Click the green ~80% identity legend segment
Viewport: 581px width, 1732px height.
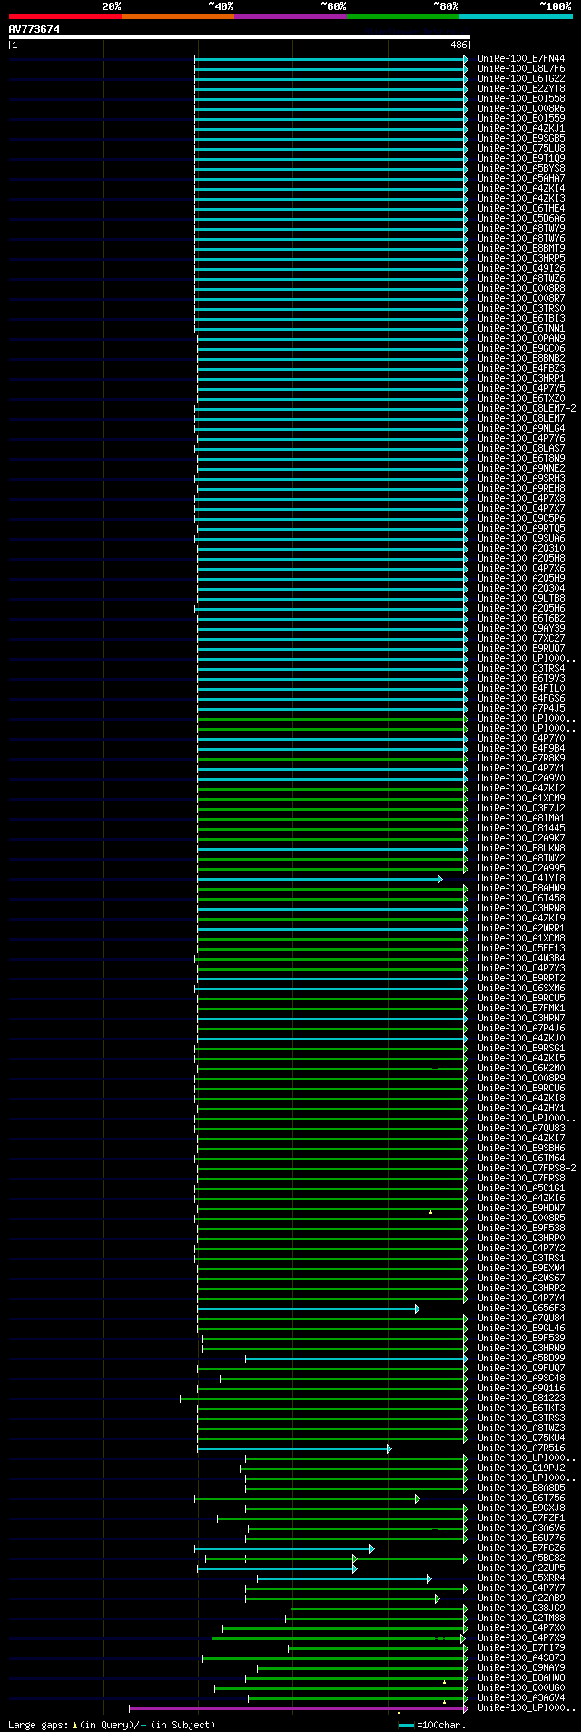403,16
